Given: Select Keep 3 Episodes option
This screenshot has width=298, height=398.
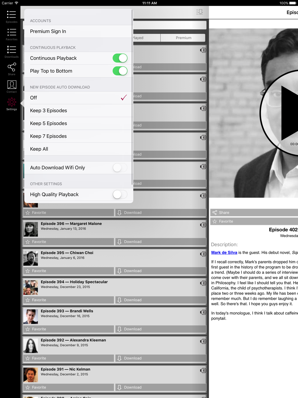Looking at the screenshot, I should (x=78, y=111).
